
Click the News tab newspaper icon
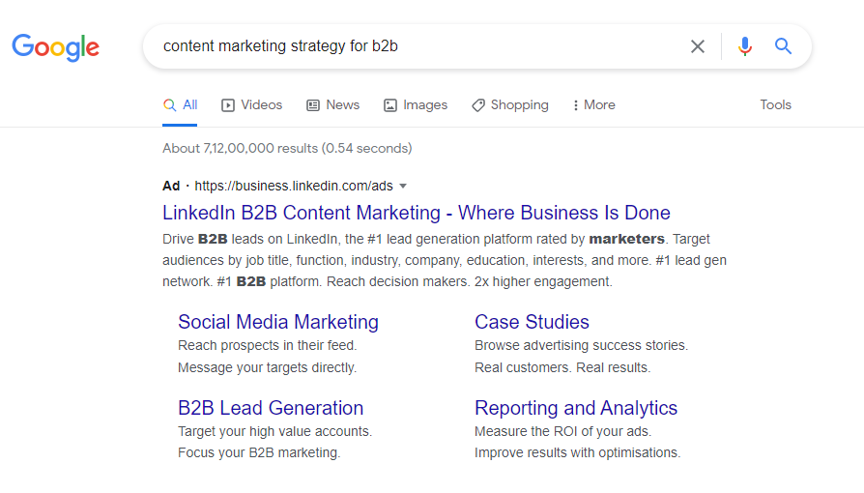coord(313,105)
